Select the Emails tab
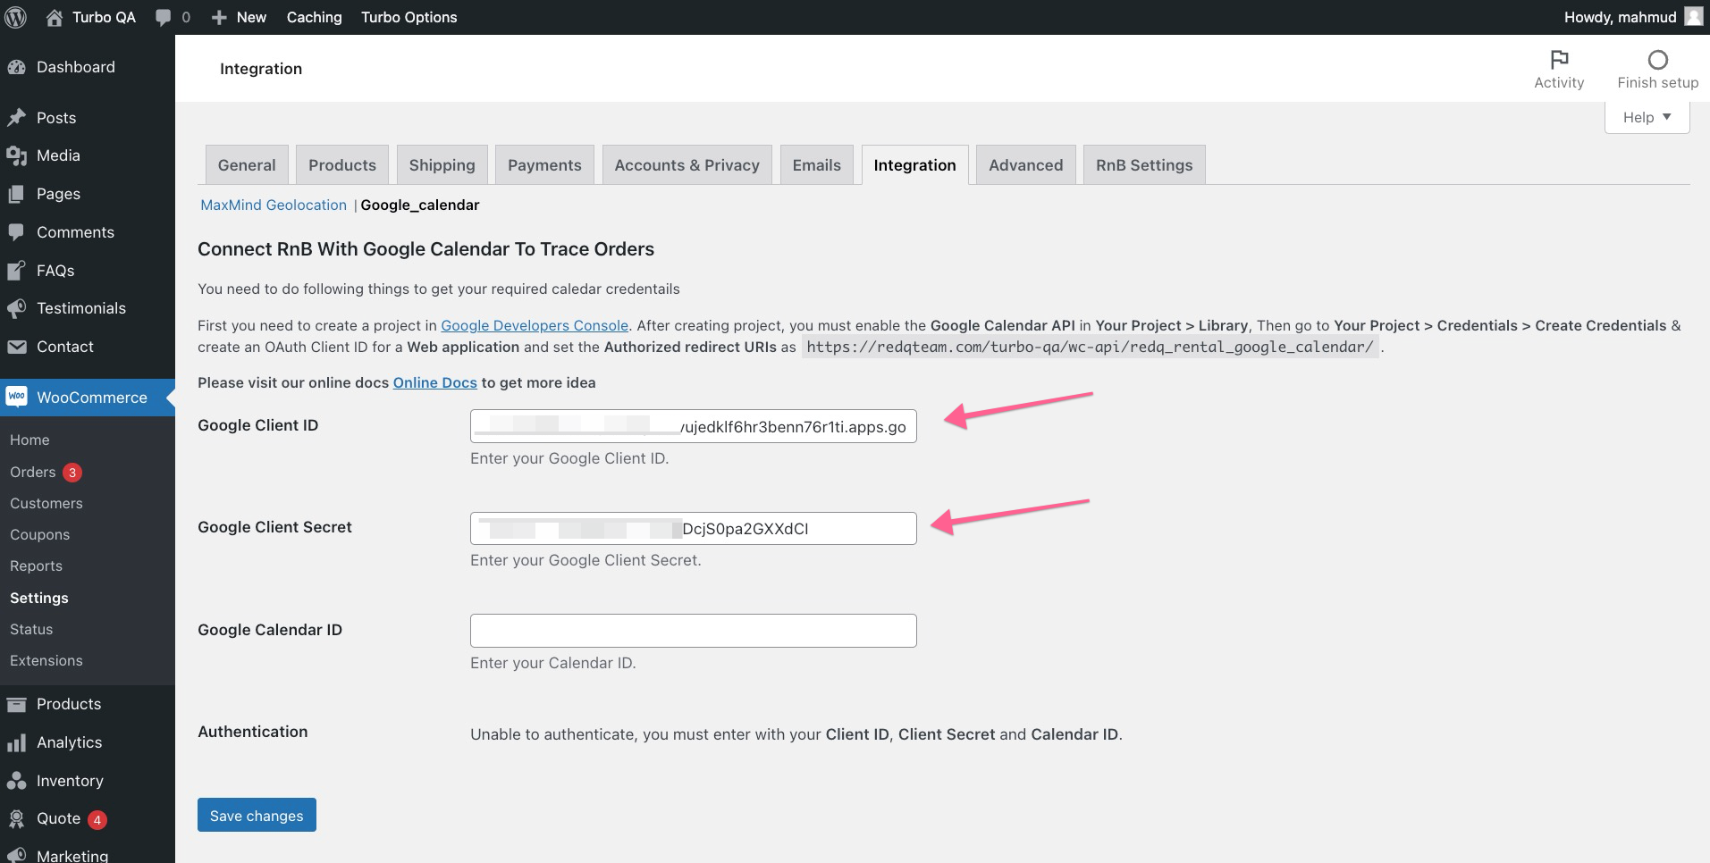Image resolution: width=1710 pixels, height=863 pixels. (816, 165)
